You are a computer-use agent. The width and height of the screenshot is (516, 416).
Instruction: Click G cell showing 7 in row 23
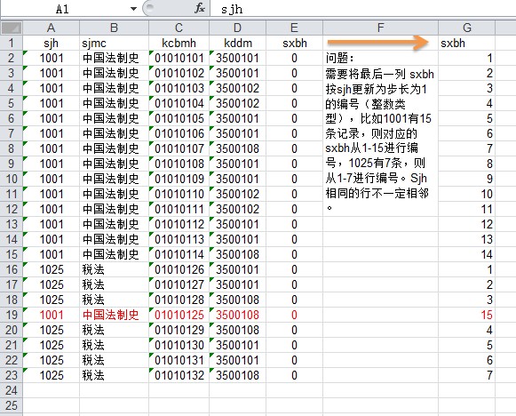pos(466,375)
